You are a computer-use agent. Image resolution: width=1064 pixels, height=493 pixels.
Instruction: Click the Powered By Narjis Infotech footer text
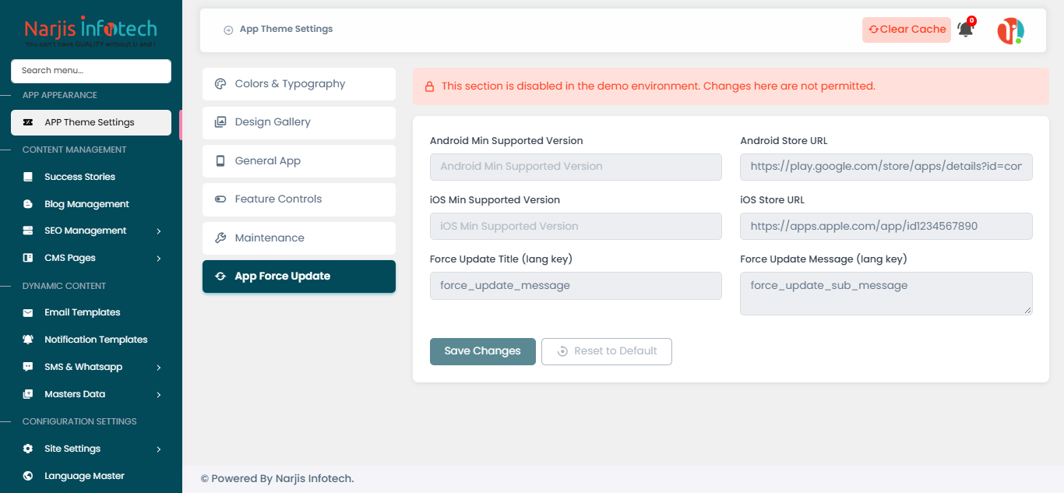click(277, 479)
